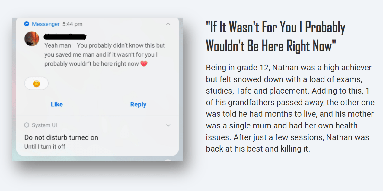This screenshot has height=191, width=383.
Task: Click the Nathan grade 12 paragraph
Action: pyautogui.click(x=290, y=108)
